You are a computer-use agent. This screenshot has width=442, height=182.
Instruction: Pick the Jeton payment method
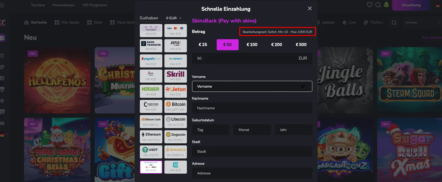(x=175, y=91)
